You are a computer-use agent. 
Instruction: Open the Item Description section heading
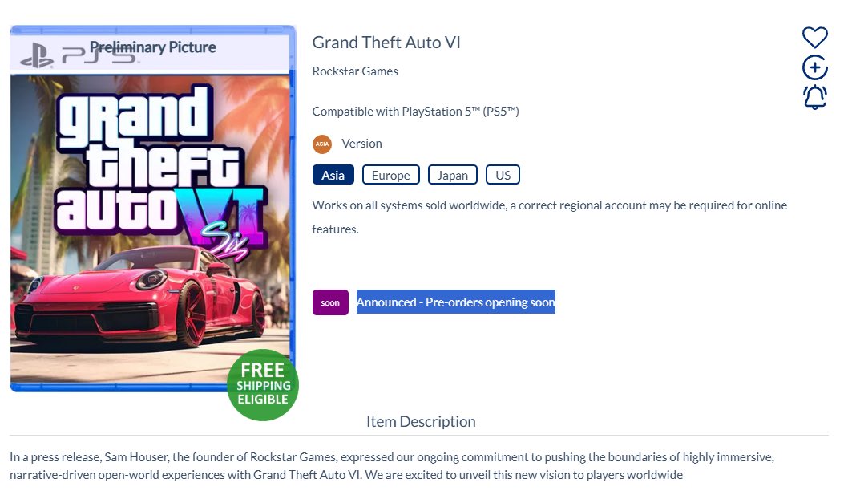421,421
